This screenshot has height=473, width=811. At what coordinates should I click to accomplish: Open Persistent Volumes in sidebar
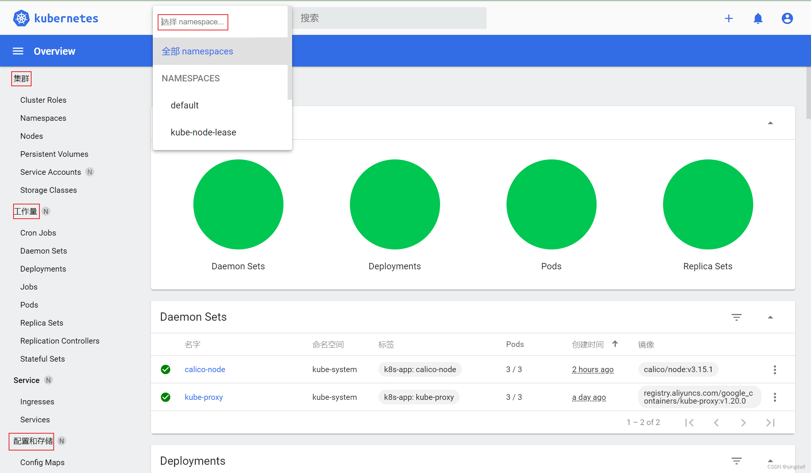pos(54,154)
